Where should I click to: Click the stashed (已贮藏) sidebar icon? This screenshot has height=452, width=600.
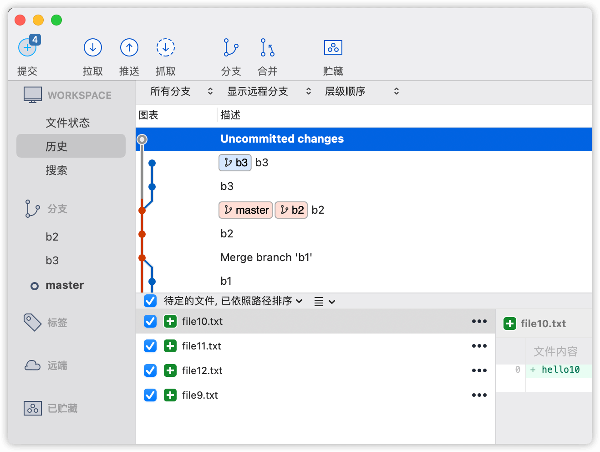[33, 408]
